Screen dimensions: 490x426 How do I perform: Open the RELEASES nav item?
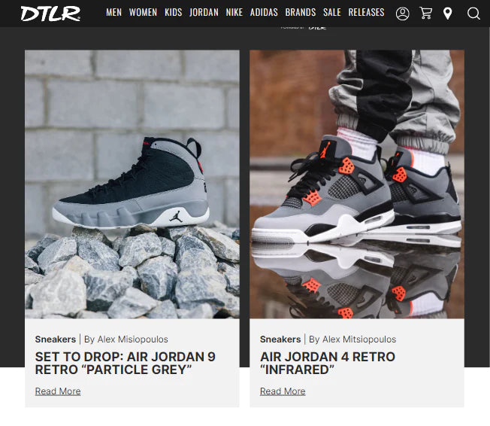pyautogui.click(x=366, y=13)
